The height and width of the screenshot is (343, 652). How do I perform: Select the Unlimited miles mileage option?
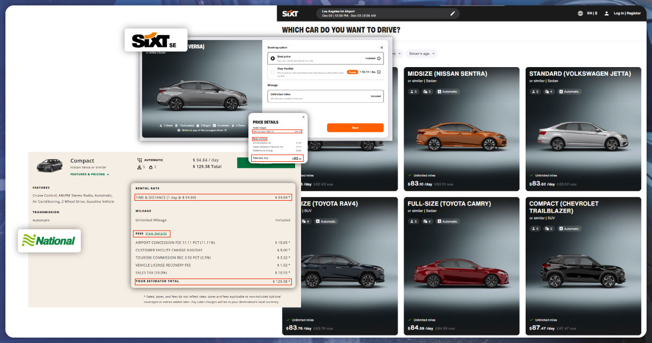tap(325, 96)
